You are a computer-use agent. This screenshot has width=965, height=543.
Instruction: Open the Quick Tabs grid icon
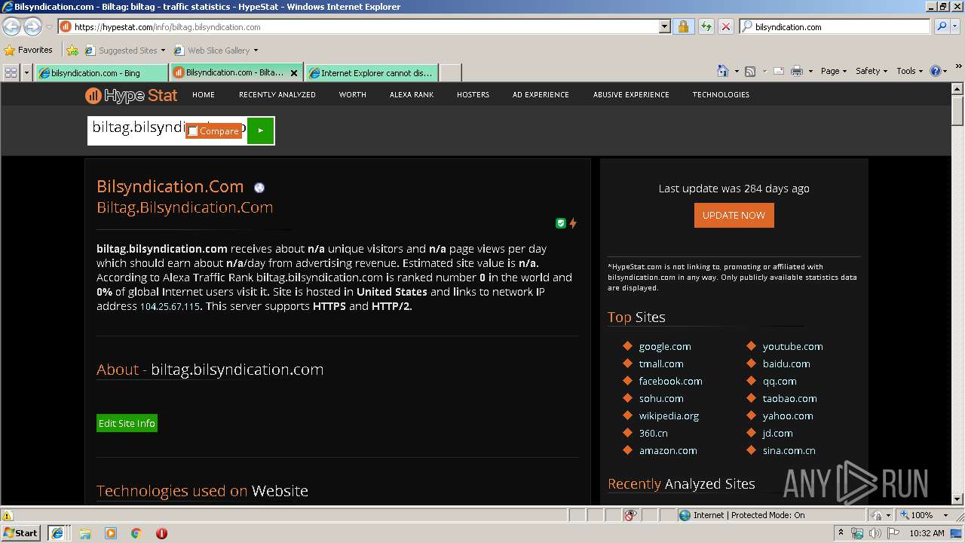[11, 72]
